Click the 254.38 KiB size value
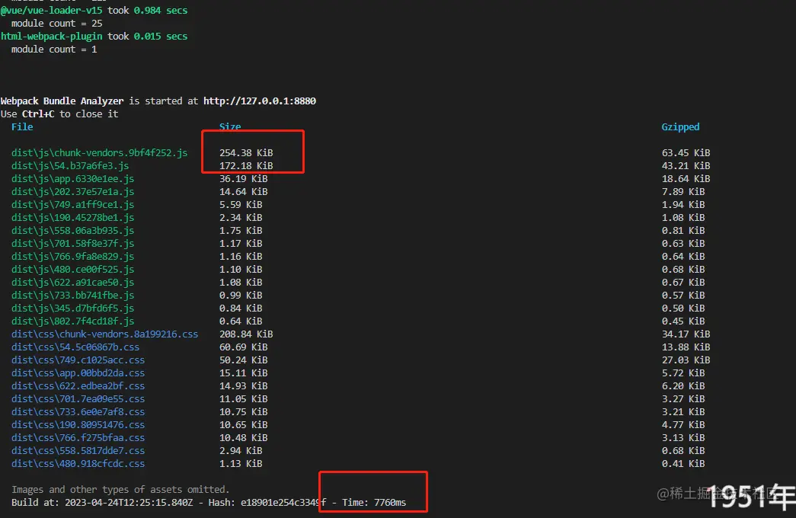The image size is (796, 518). (x=246, y=153)
